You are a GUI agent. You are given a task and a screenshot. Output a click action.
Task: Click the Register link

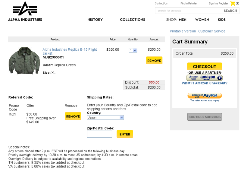[x=223, y=3]
